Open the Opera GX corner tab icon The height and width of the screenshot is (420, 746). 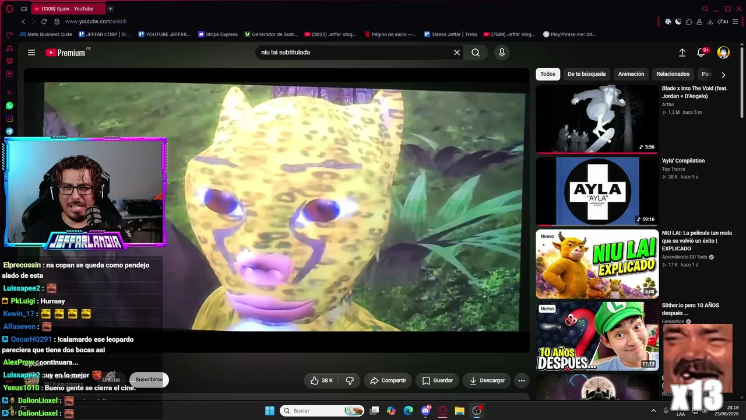coord(24,9)
